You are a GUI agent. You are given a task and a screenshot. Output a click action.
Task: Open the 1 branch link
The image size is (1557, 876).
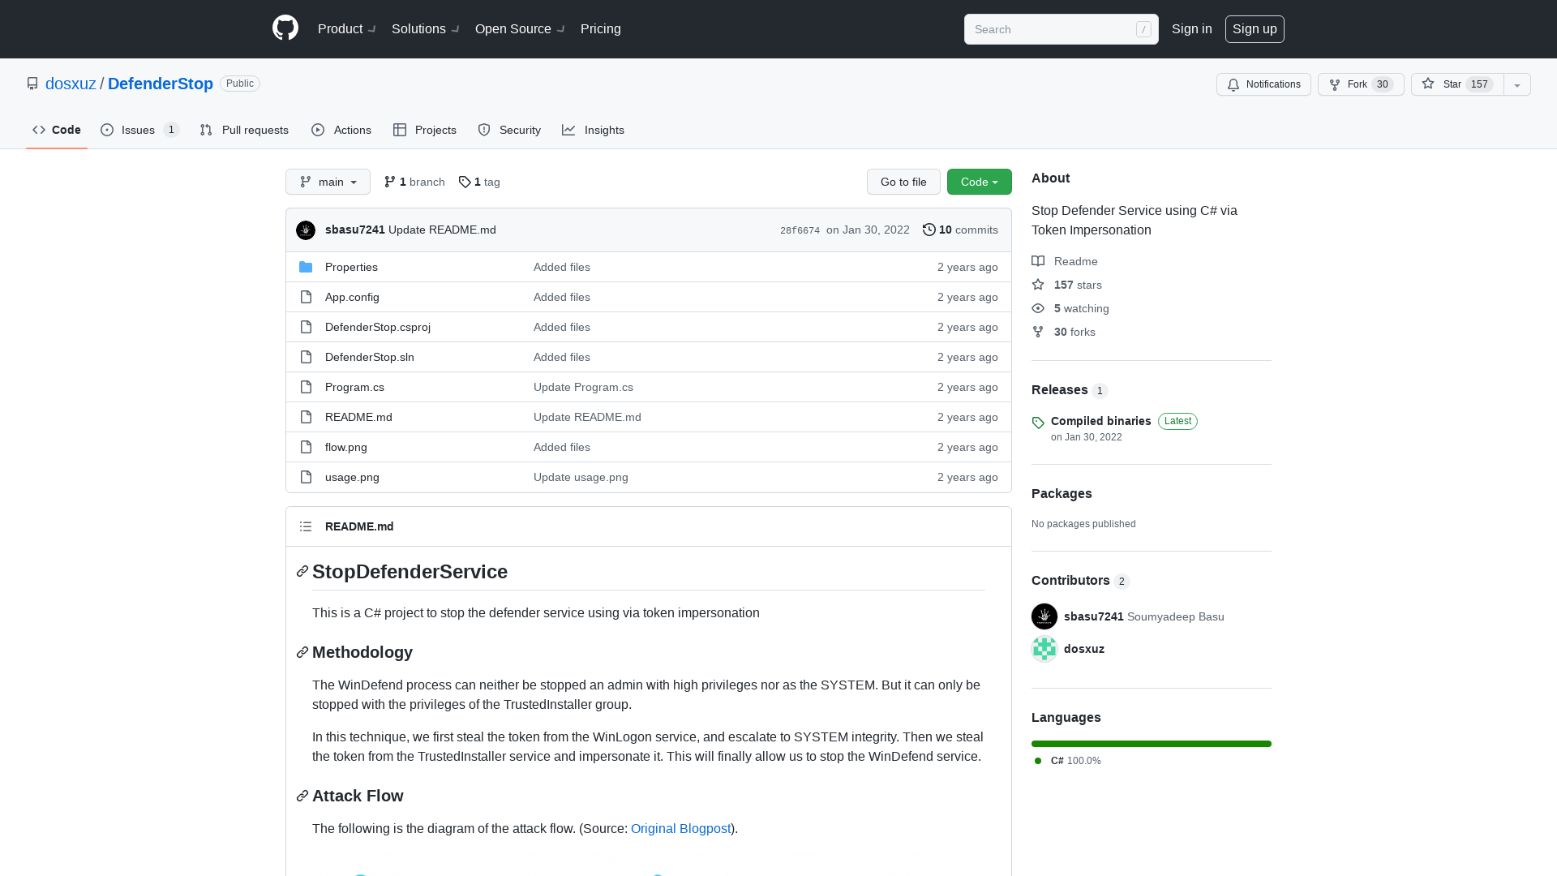[x=414, y=182]
